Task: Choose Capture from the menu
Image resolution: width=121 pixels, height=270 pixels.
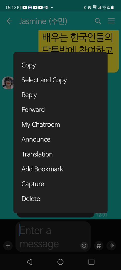Action: 61,184
